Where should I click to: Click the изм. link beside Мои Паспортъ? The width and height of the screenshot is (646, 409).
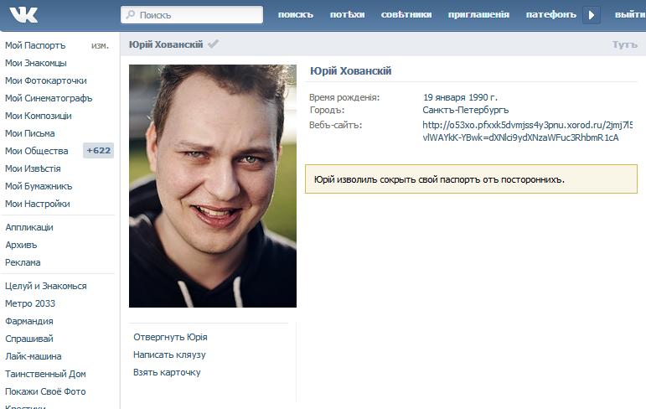(x=100, y=45)
